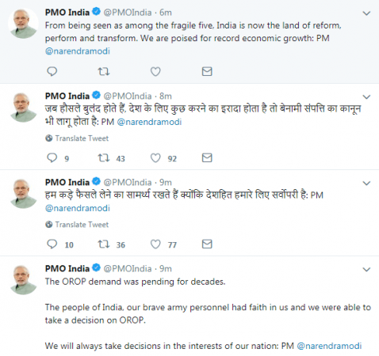
Task: Open the 6m timestamp of first tweet
Action: (166, 13)
